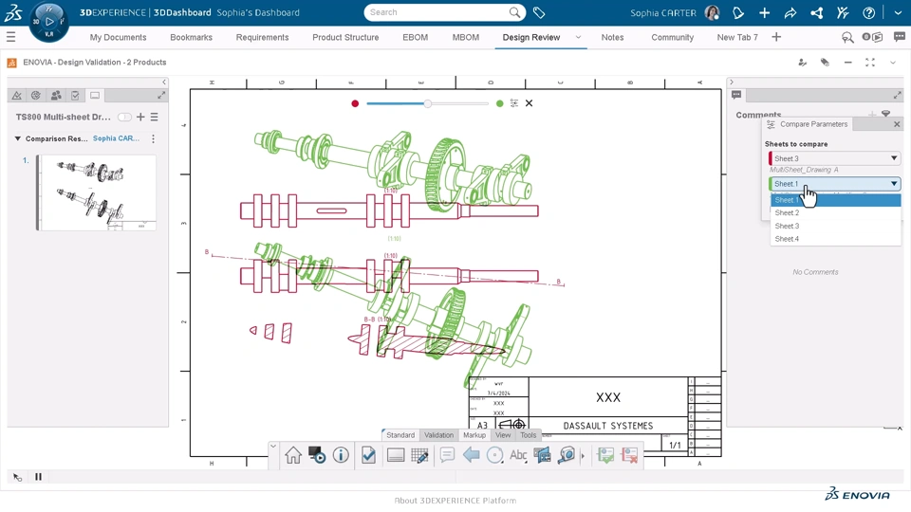Expand the top bar chevron menu
The width and height of the screenshot is (911, 512).
click(898, 12)
